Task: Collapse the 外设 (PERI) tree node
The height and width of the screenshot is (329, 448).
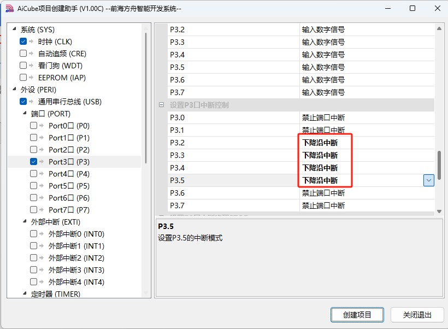Action: point(14,89)
